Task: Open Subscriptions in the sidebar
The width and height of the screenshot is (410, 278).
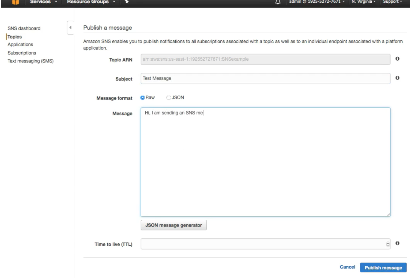Action: pyautogui.click(x=22, y=53)
